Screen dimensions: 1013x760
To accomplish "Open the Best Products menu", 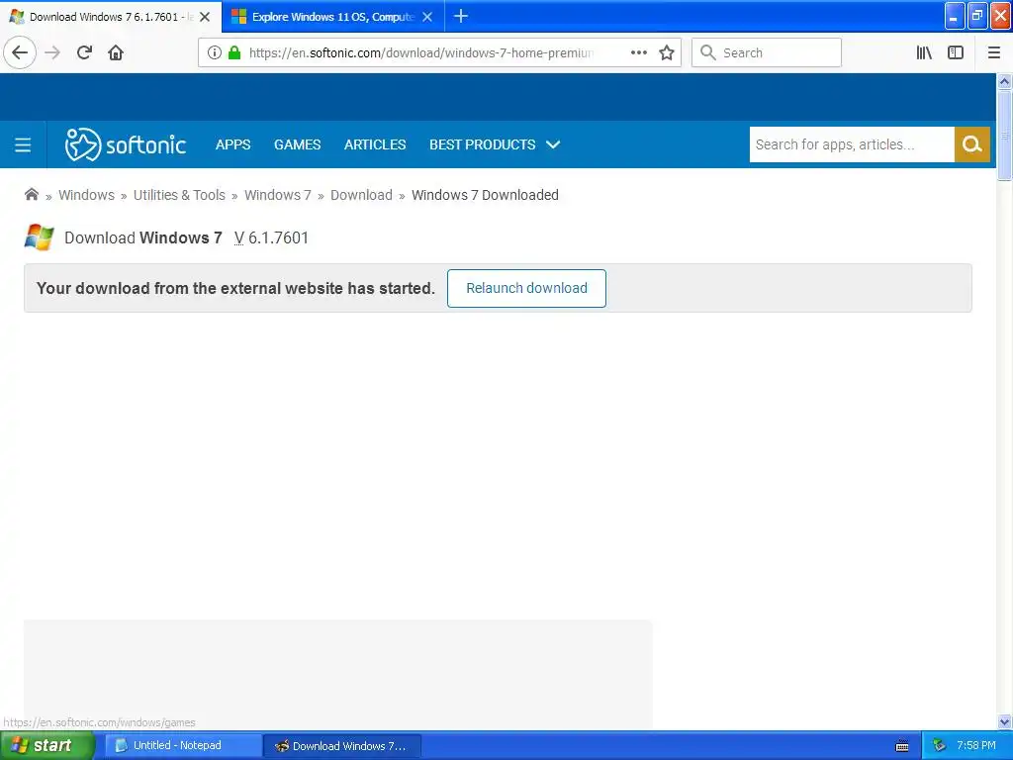I will tap(482, 144).
